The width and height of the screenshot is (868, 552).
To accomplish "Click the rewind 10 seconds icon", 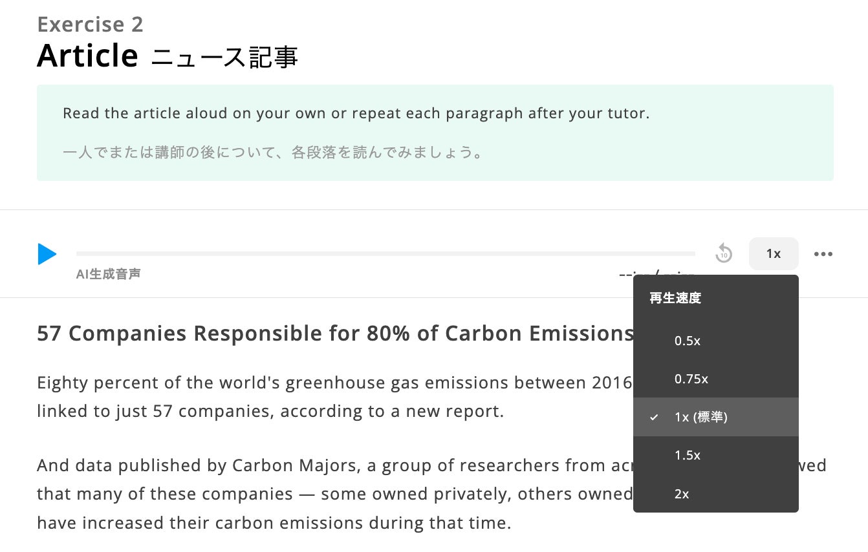I will 724,253.
